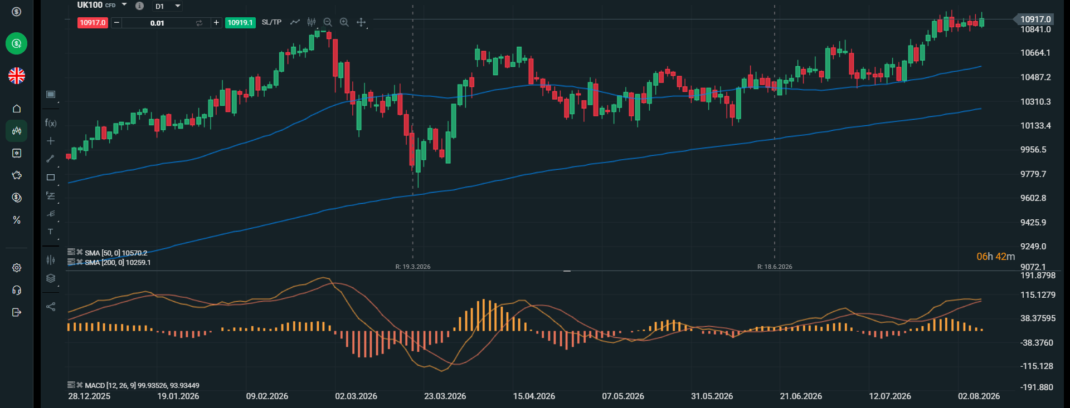Expand the layers tool options
Image resolution: width=1070 pixels, height=408 pixels.
click(51, 278)
